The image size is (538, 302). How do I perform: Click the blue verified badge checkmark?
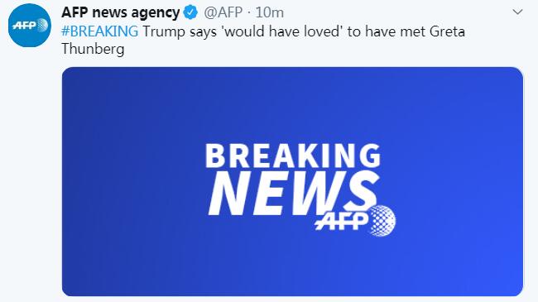point(190,12)
